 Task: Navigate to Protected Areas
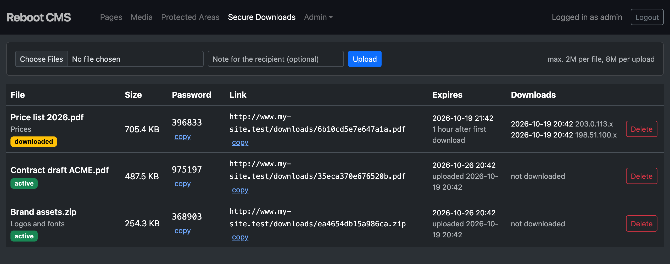click(190, 17)
